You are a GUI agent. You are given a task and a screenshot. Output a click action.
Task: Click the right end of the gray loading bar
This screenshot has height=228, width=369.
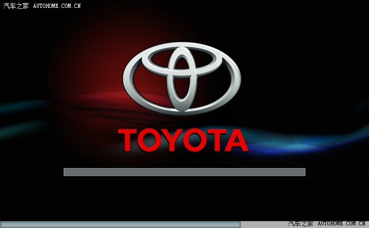coord(303,172)
